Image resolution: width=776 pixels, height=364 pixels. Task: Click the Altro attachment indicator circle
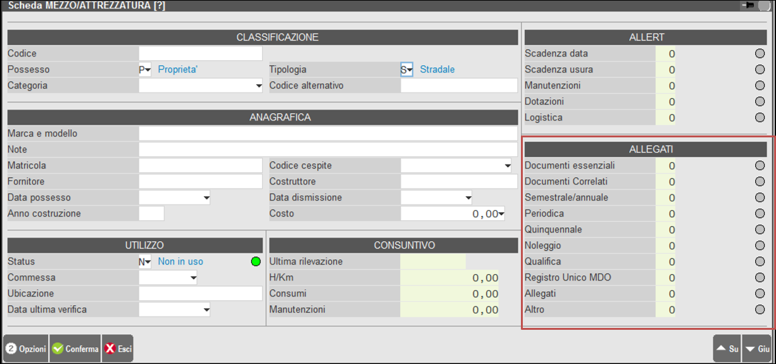(760, 310)
